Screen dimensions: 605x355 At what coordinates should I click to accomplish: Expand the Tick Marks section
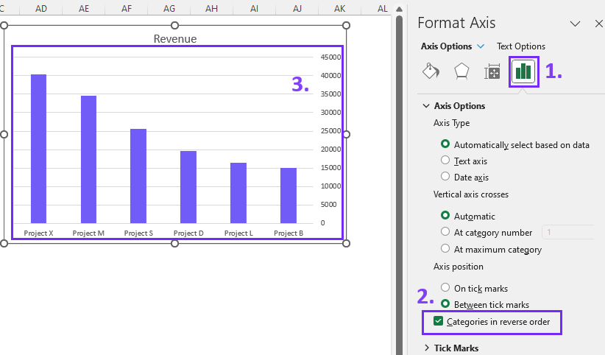click(426, 348)
